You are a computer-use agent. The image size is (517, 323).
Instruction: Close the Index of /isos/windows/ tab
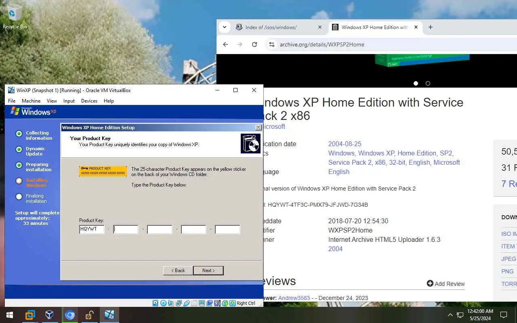[x=320, y=27]
